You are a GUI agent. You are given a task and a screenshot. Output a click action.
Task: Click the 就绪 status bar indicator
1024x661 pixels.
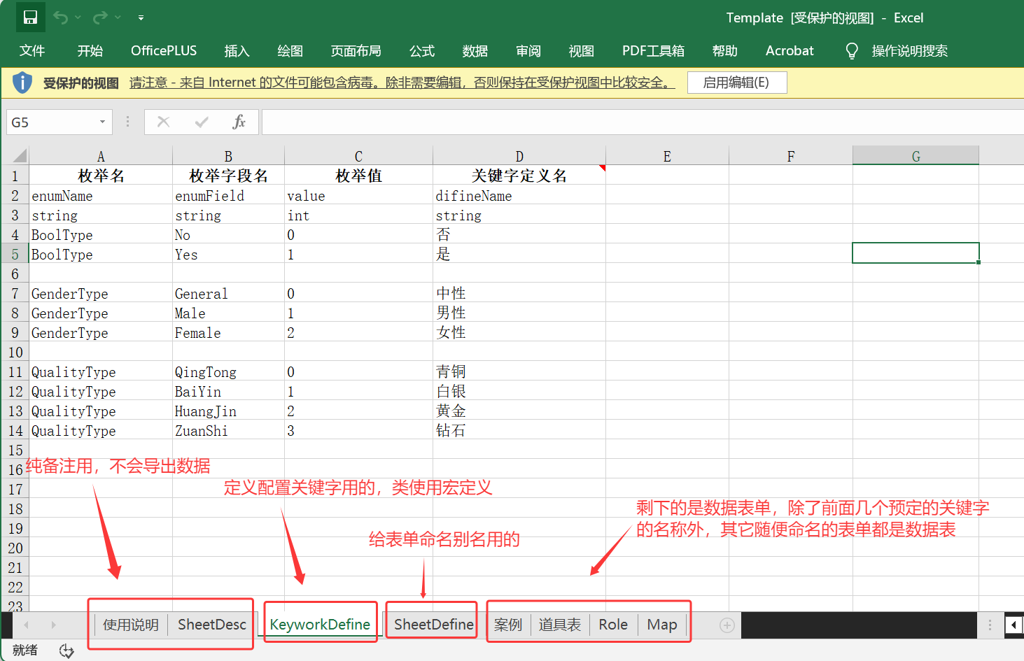coord(25,651)
